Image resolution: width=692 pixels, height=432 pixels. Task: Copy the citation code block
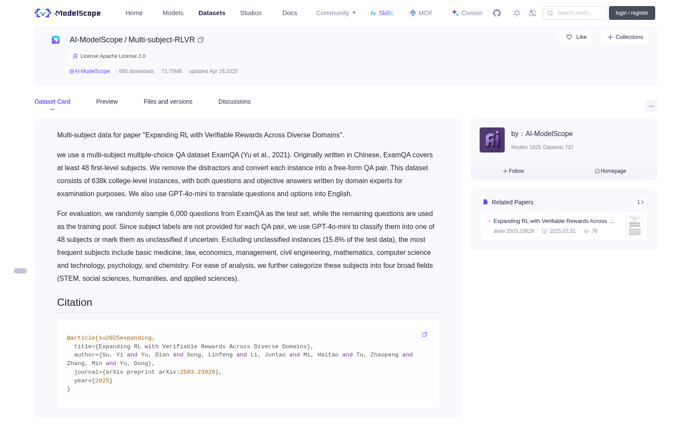coord(425,334)
